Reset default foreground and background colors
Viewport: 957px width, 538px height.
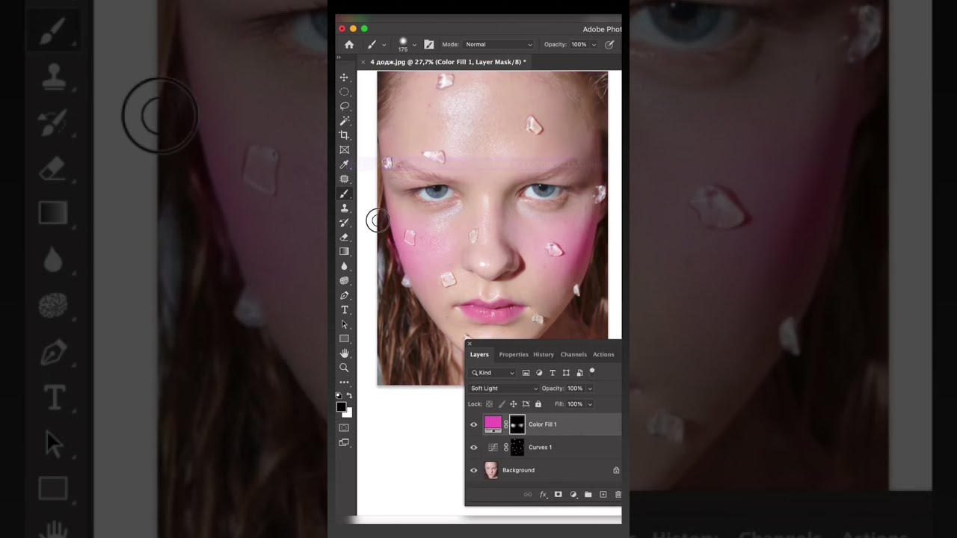pyautogui.click(x=339, y=395)
